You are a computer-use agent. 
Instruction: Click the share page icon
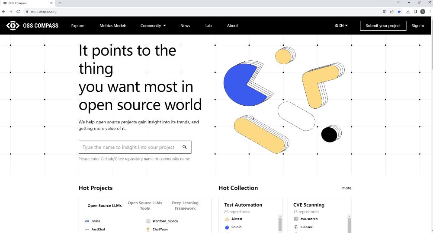[391, 12]
